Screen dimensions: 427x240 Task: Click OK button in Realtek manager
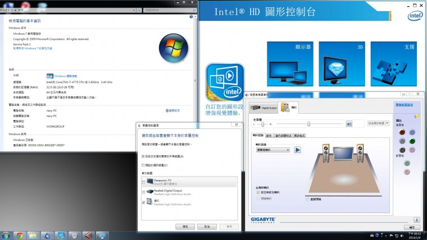(x=412, y=228)
